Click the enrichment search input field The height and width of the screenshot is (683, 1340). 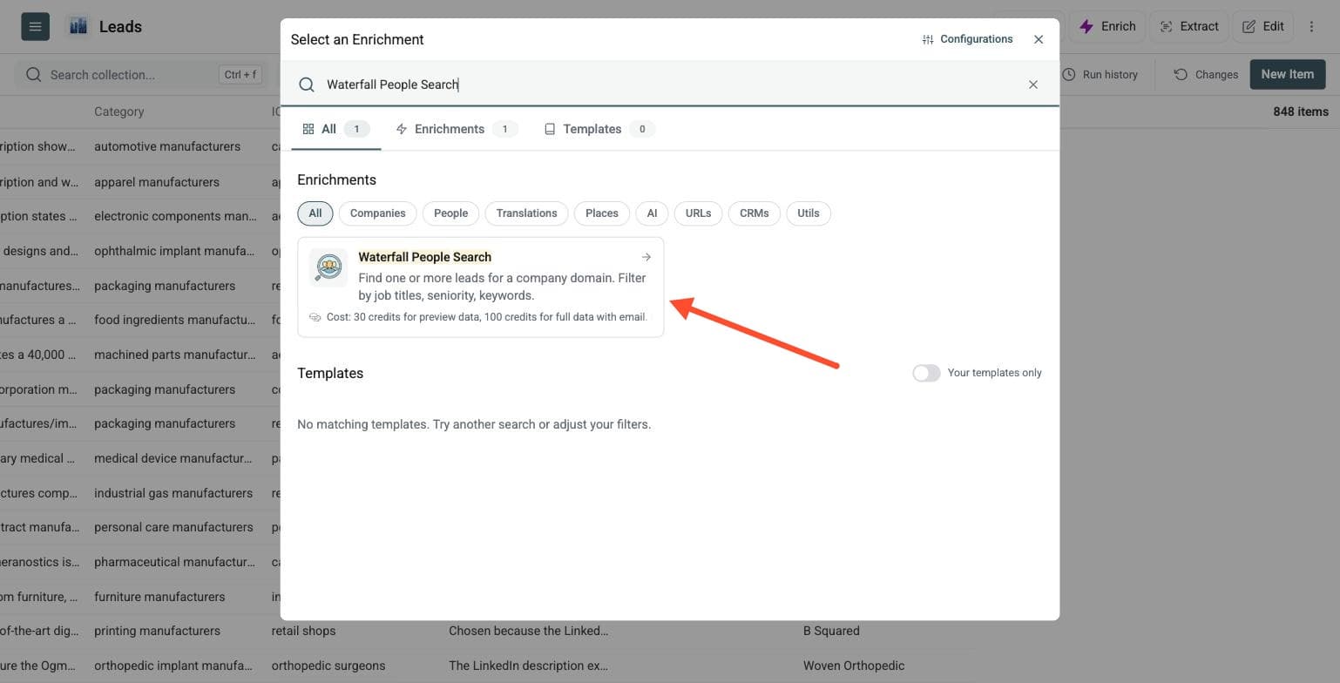coord(670,85)
